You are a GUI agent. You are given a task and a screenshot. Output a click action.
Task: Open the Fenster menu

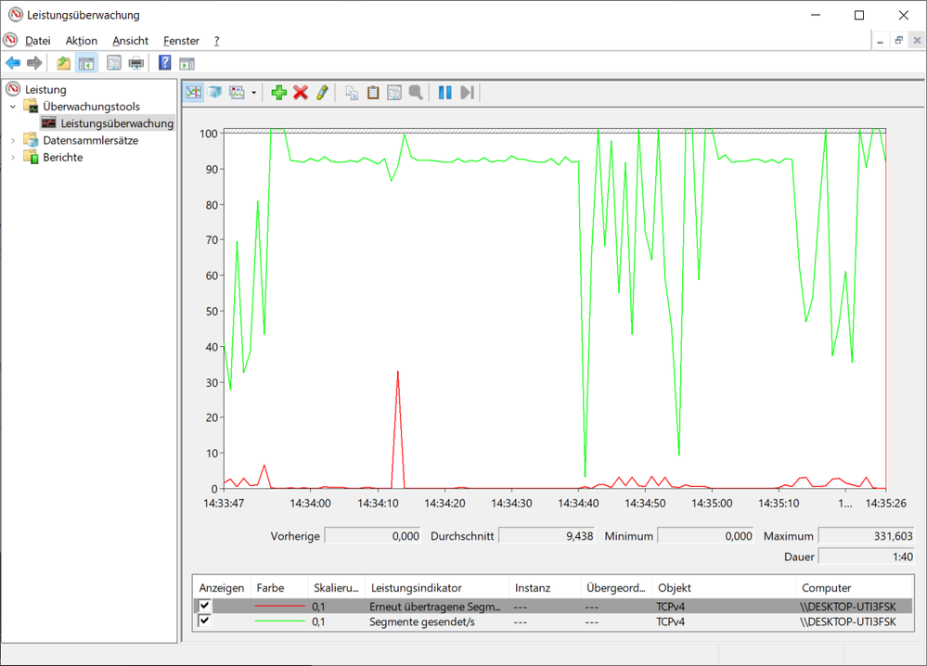[x=181, y=41]
